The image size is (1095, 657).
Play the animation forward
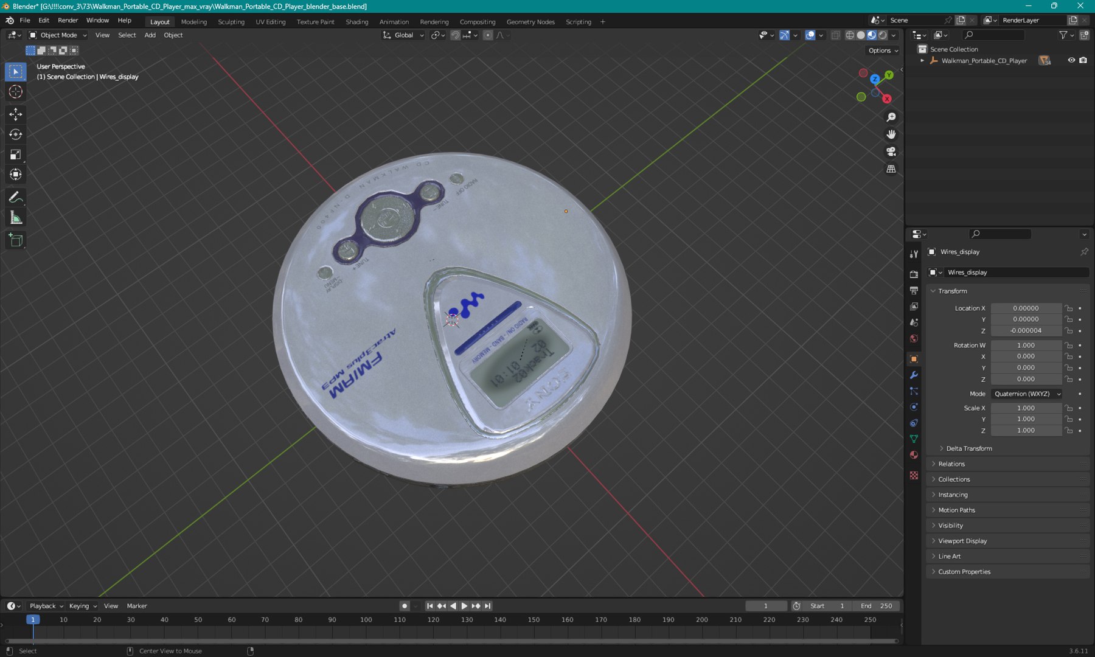tap(464, 606)
